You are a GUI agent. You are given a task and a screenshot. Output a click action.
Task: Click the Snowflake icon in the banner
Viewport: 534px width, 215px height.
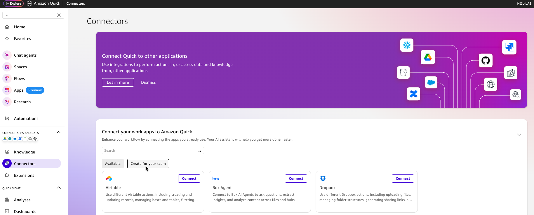point(407,45)
